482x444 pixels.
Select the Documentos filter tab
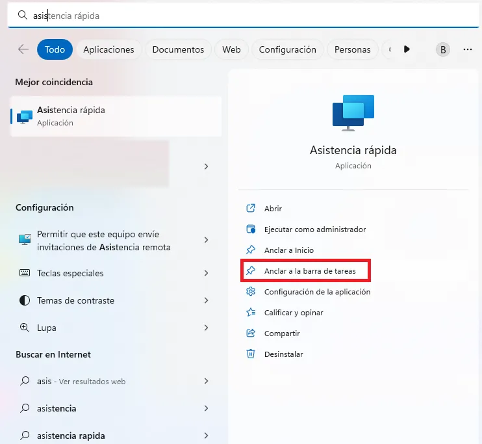pos(178,49)
